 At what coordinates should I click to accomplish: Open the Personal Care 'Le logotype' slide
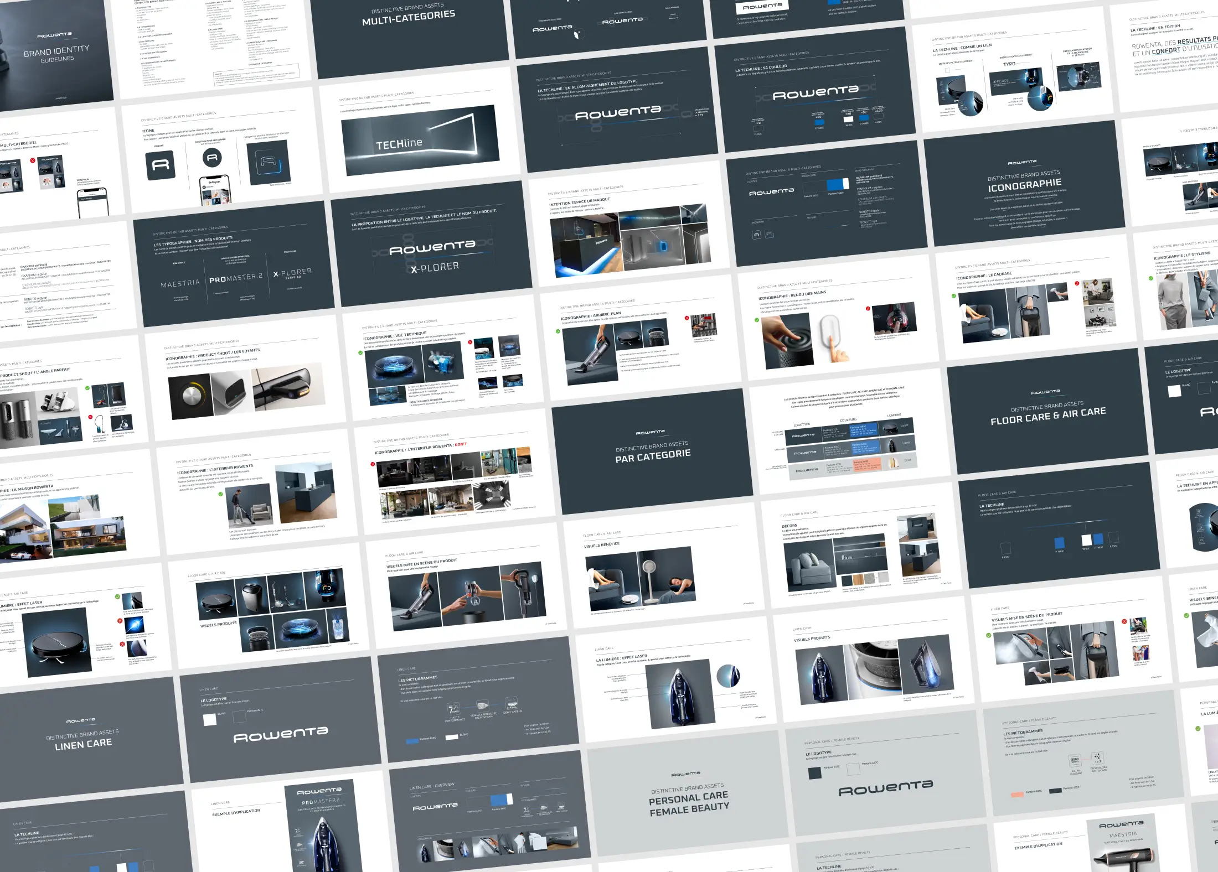(x=885, y=773)
